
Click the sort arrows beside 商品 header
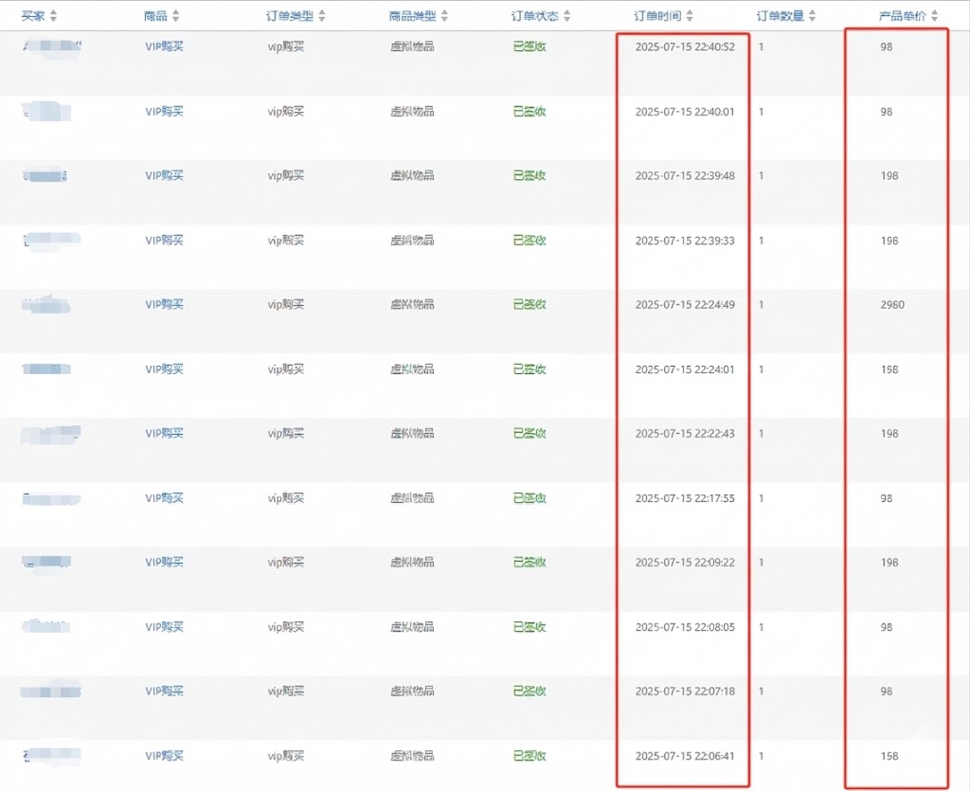(x=176, y=16)
